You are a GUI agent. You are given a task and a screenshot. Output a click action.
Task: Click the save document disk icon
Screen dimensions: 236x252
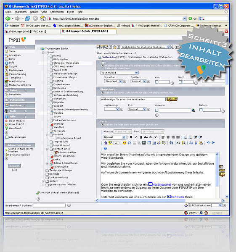pyautogui.click(x=98, y=47)
